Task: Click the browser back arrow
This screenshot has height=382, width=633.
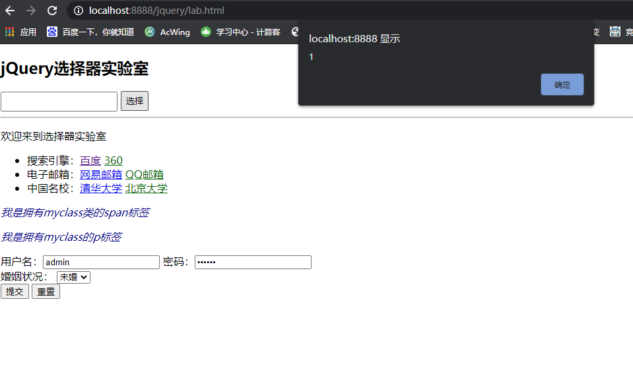Action: coord(10,11)
